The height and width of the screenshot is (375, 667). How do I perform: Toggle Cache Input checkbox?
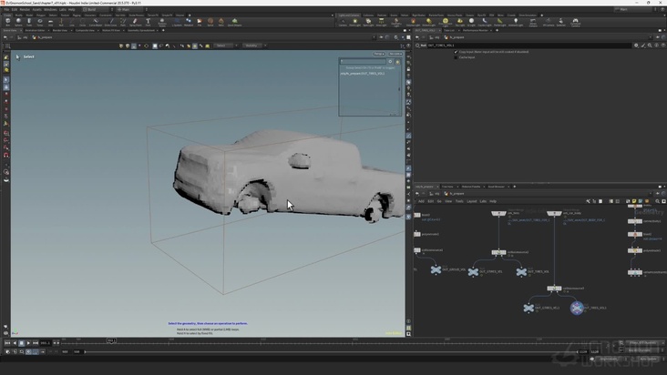pyautogui.click(x=456, y=57)
